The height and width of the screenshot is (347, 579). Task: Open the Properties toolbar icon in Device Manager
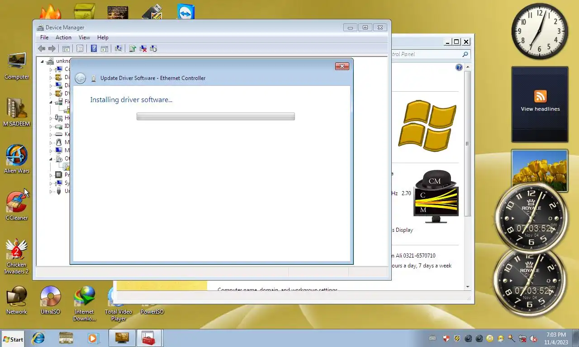[80, 49]
